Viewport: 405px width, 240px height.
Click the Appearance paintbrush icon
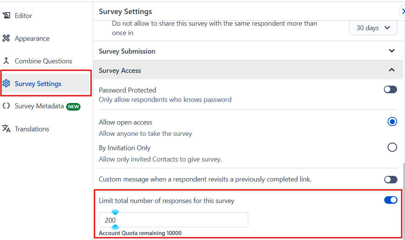click(6, 38)
